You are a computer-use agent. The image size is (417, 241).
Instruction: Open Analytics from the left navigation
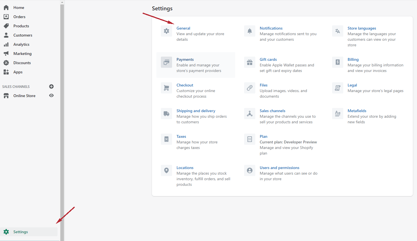[21, 44]
